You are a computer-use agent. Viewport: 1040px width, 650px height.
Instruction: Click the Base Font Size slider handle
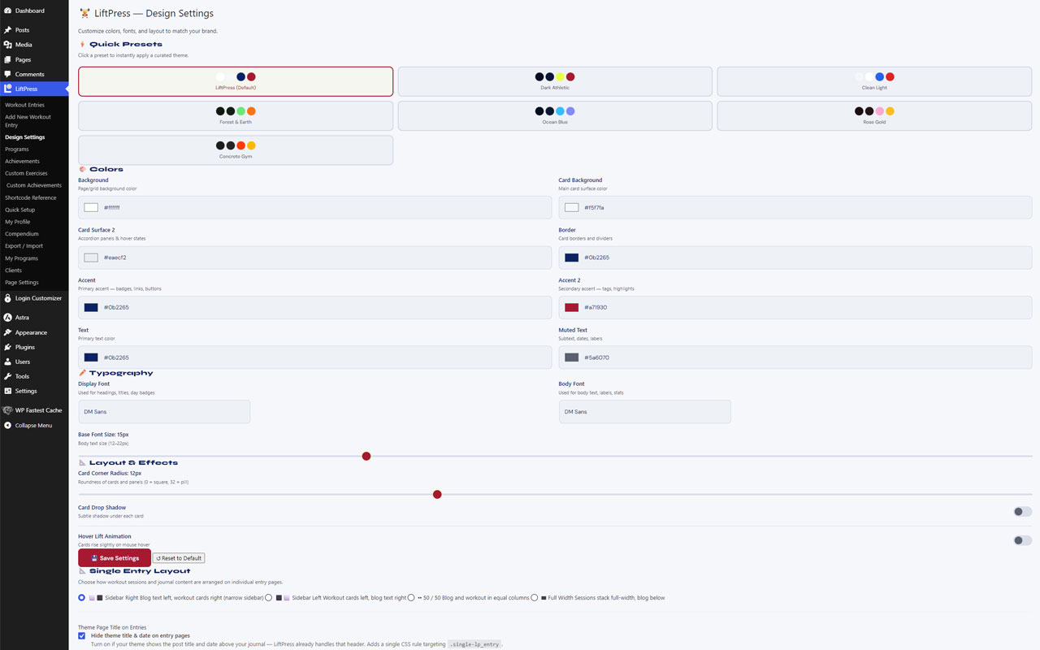tap(366, 456)
